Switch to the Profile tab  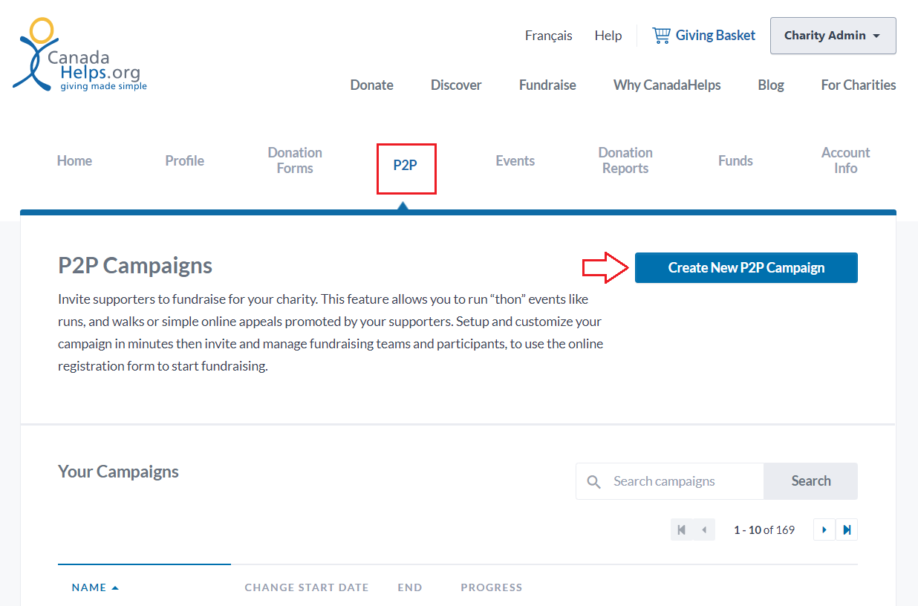184,160
